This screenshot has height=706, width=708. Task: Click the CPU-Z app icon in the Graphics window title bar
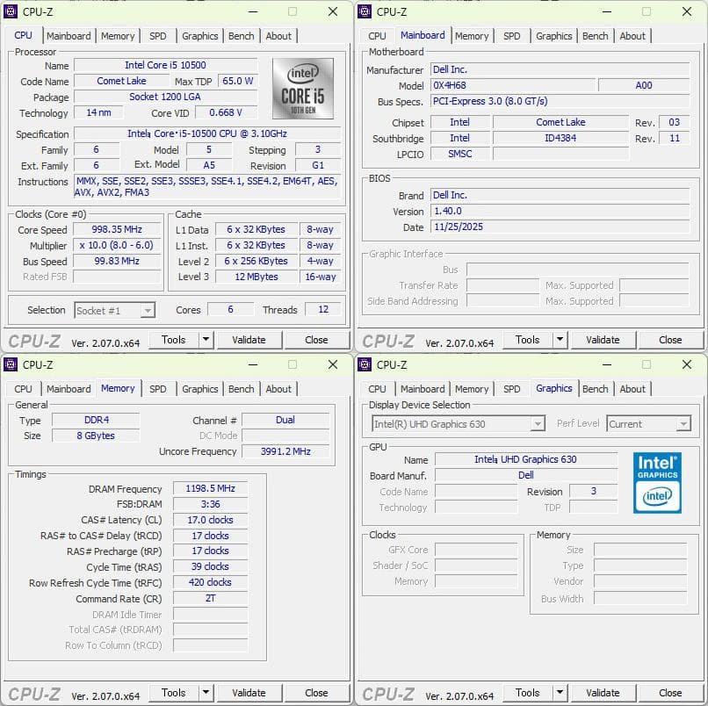point(365,364)
